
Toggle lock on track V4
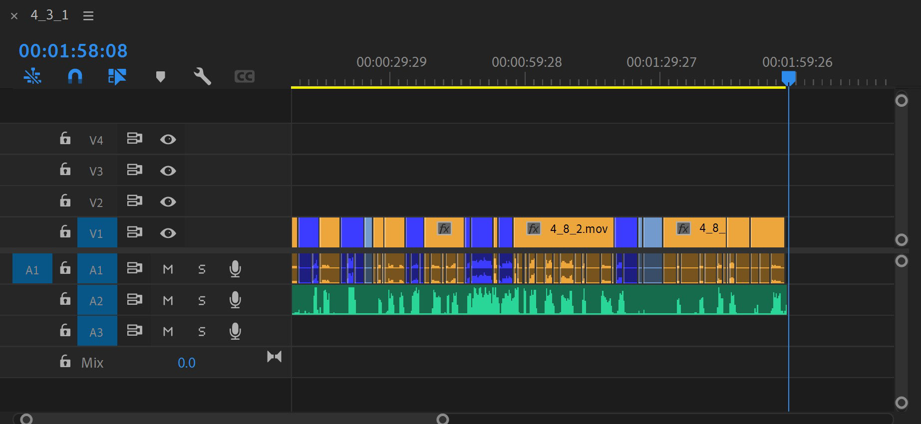pos(65,138)
